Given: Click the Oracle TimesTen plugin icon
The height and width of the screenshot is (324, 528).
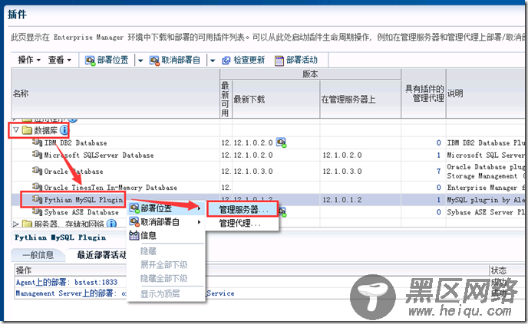Looking at the screenshot, I should click(x=37, y=187).
